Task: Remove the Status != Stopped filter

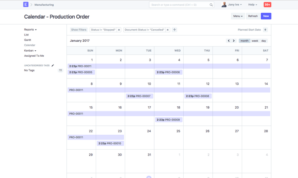Action: (119, 30)
